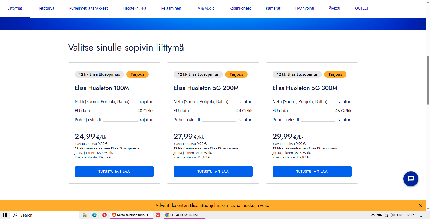Screen dimensions: 430x219
Task: Open the chat bubble widget
Action: 411,179
